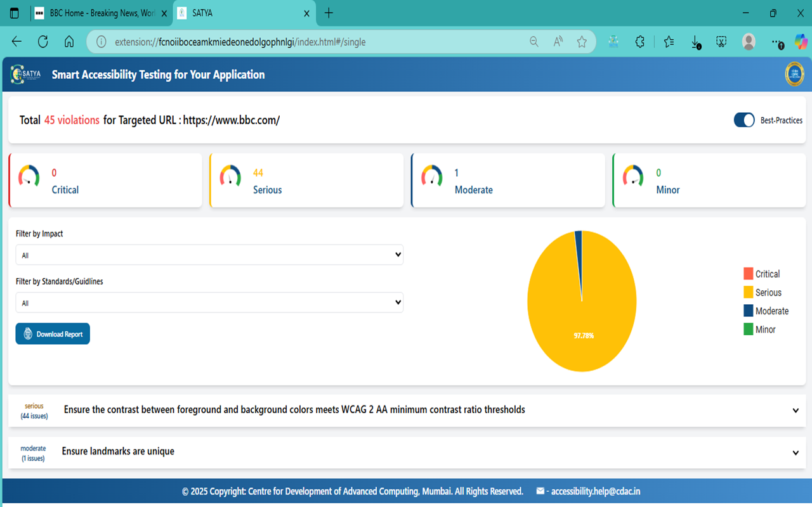Toggle the Best-Practices switch
The height and width of the screenshot is (507, 812).
click(744, 120)
